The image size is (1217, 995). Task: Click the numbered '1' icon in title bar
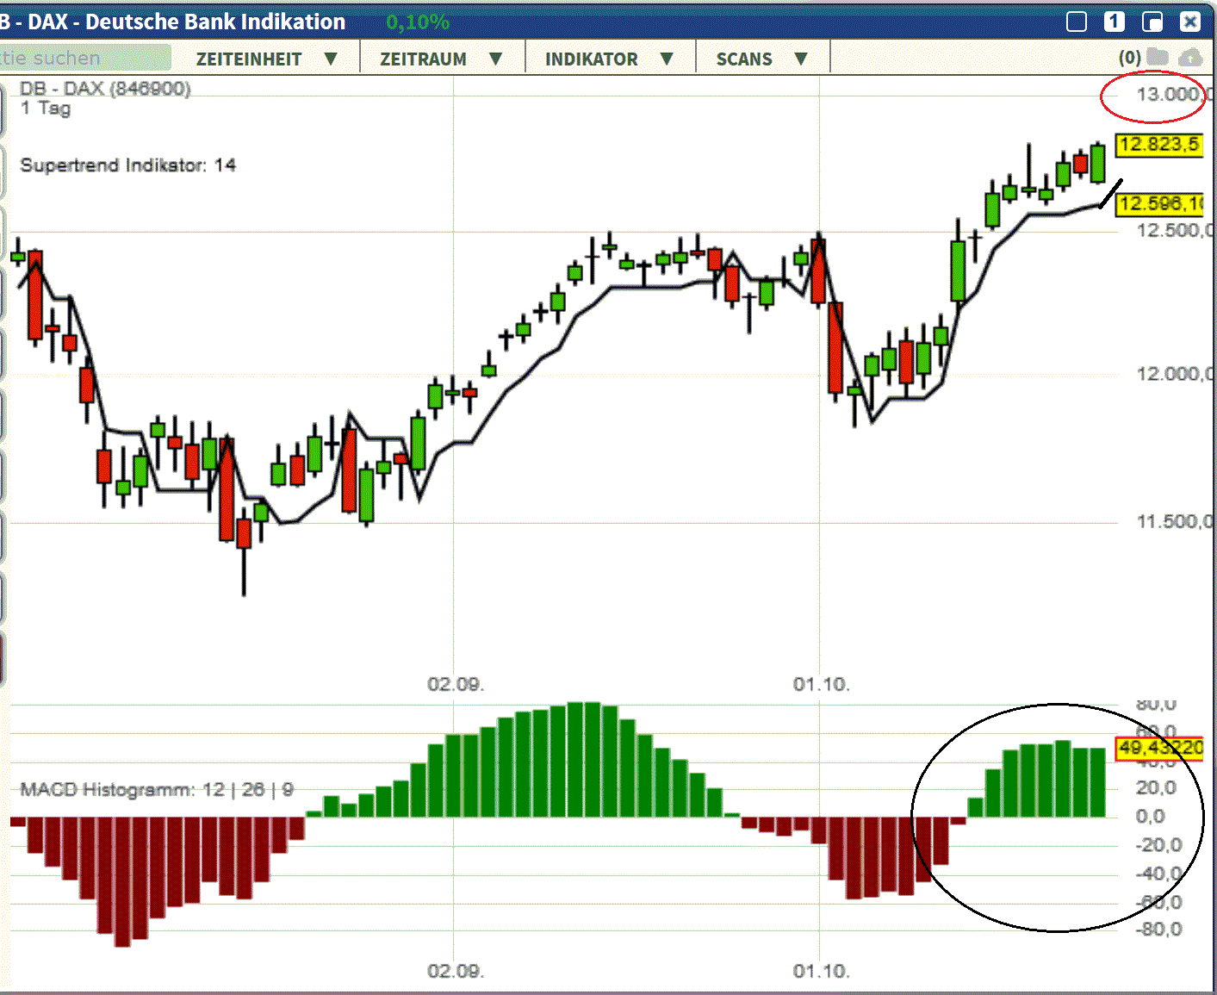(1115, 22)
